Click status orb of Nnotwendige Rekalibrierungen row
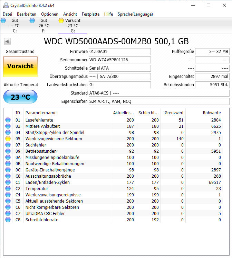This screenshot has height=258, width=232. [8, 164]
